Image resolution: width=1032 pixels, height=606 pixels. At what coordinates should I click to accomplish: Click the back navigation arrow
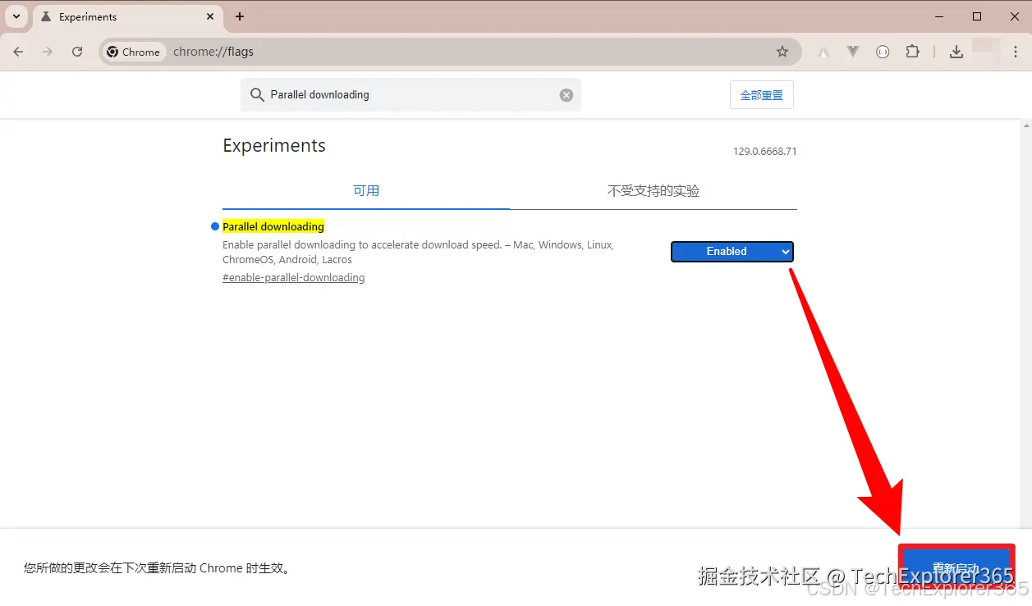18,52
